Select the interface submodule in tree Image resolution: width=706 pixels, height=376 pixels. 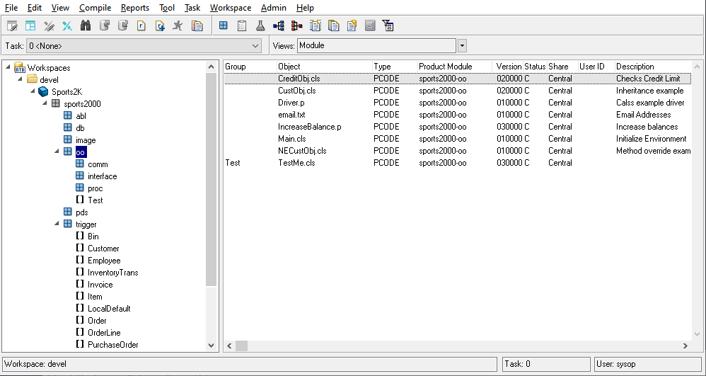pyautogui.click(x=102, y=176)
